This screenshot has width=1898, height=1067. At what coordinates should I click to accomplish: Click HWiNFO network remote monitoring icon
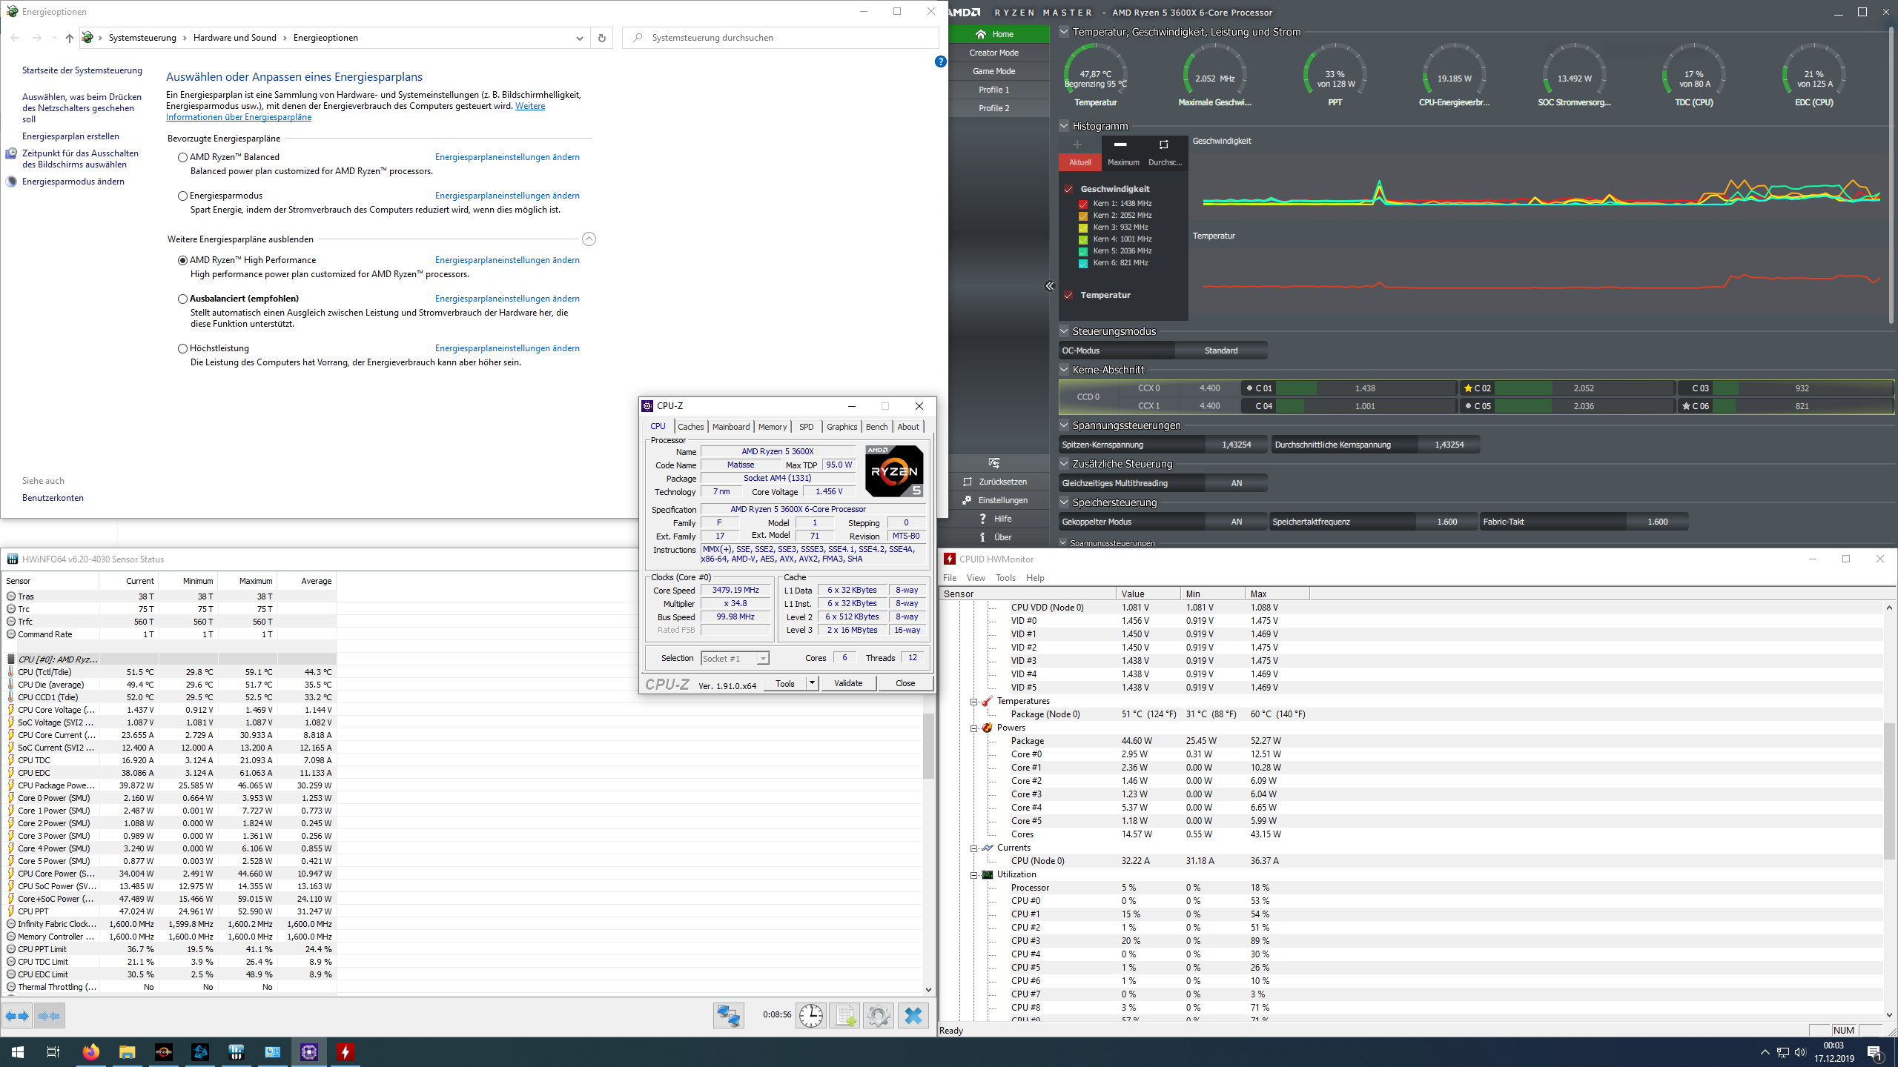click(x=728, y=1015)
